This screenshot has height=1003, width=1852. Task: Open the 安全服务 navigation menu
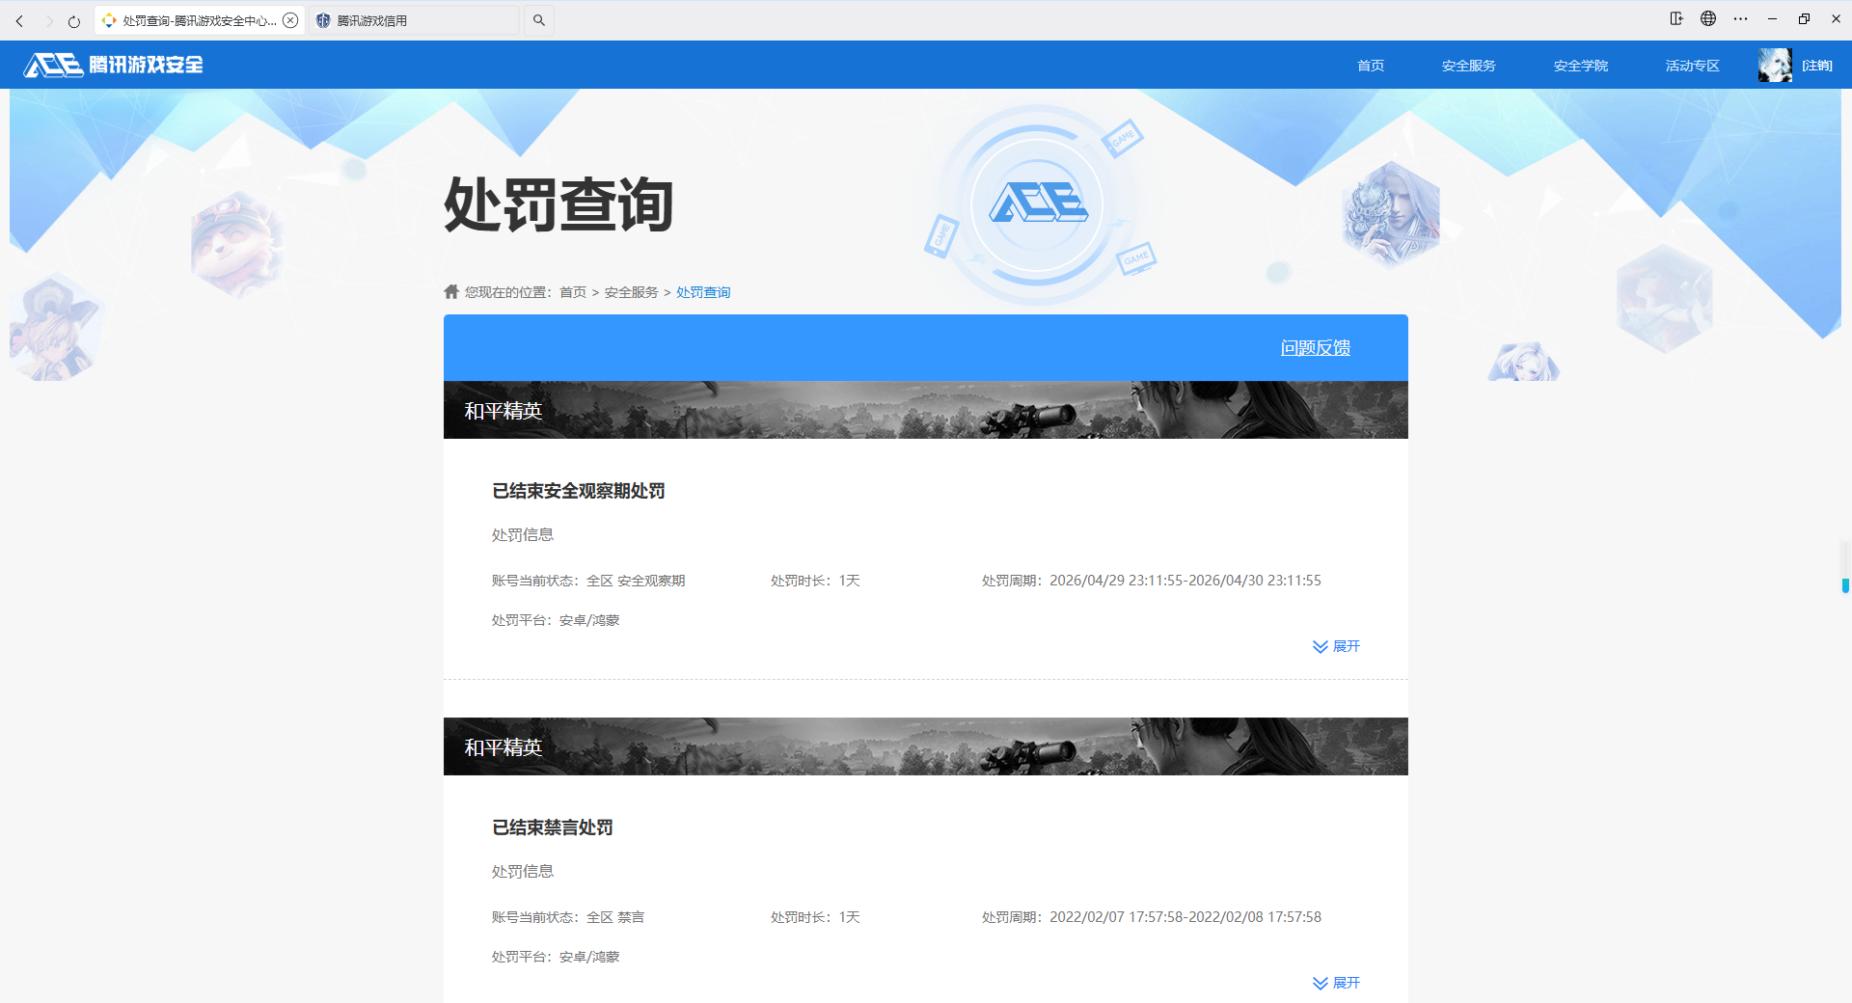(1469, 66)
